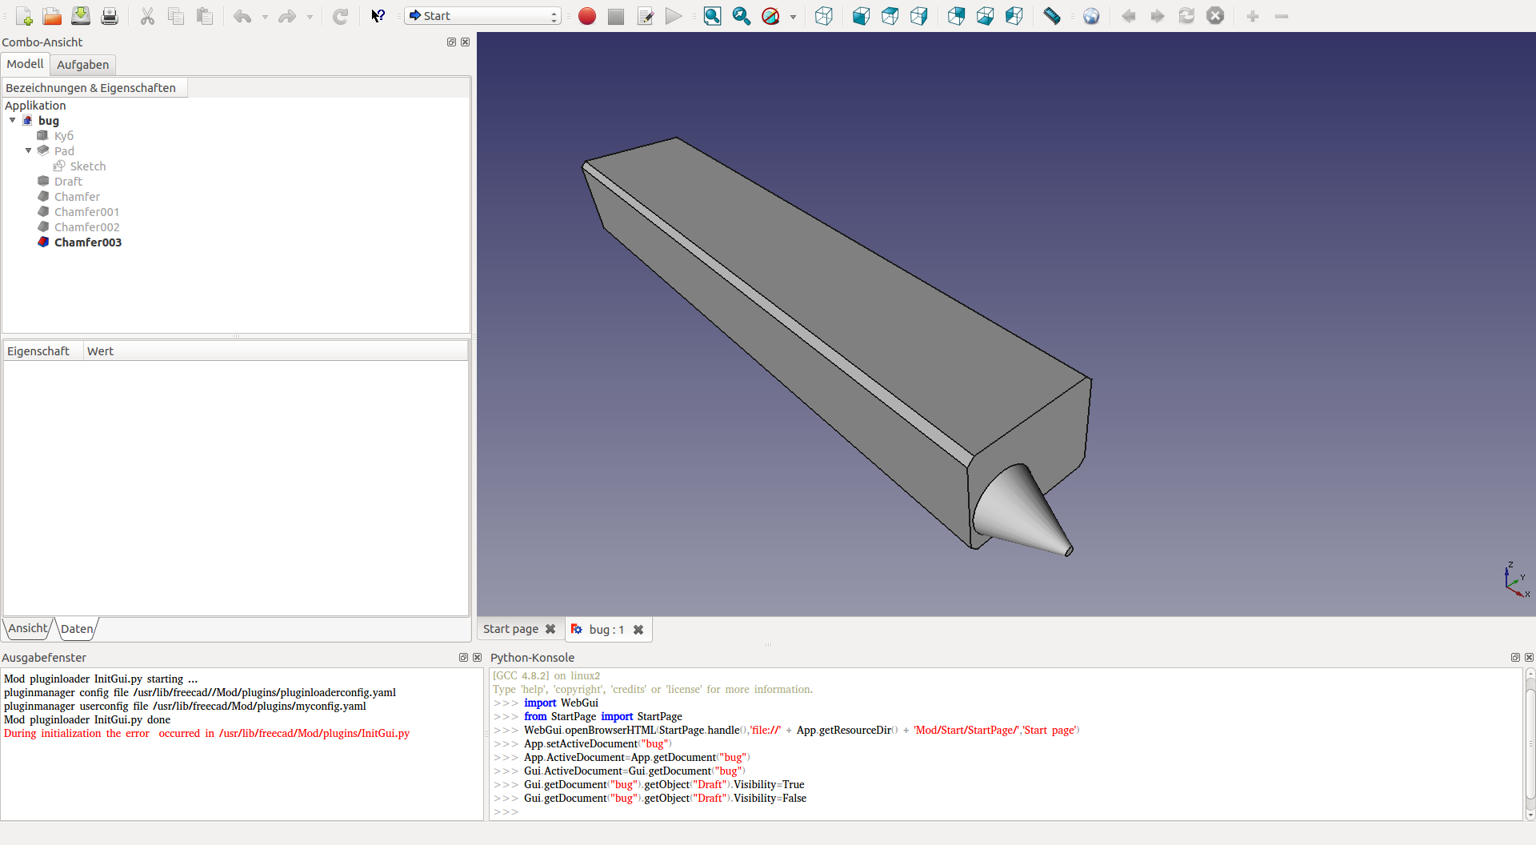This screenshot has width=1536, height=845.
Task: Print the document
Action: (x=110, y=16)
